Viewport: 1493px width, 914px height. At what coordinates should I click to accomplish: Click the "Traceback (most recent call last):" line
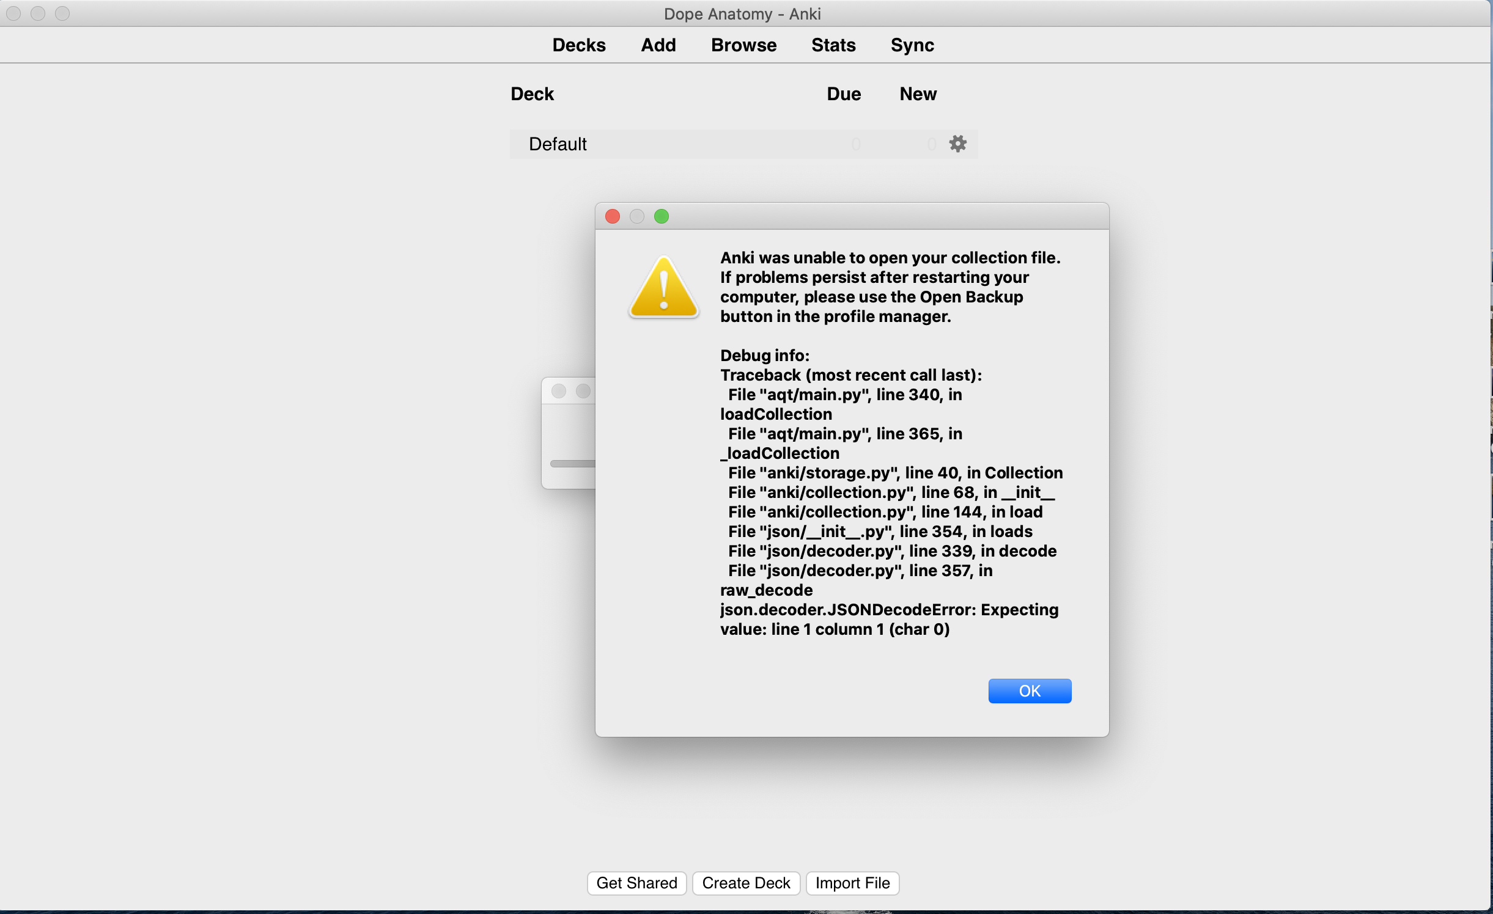point(850,375)
